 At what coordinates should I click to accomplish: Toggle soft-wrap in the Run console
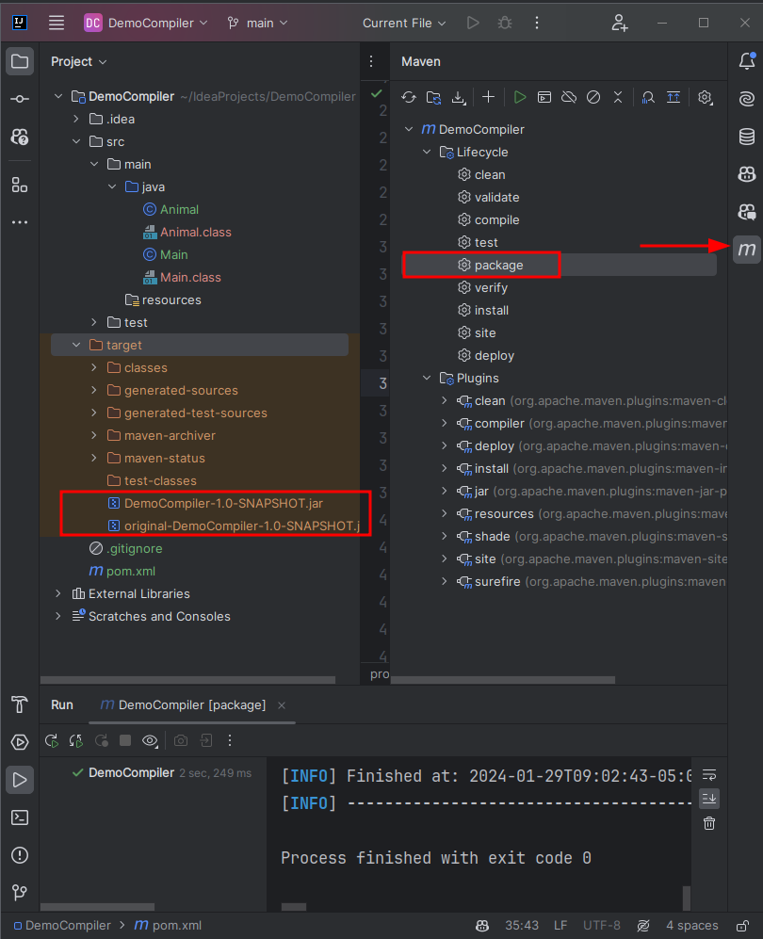point(709,774)
